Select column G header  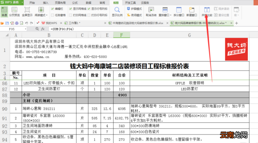tap(189, 35)
